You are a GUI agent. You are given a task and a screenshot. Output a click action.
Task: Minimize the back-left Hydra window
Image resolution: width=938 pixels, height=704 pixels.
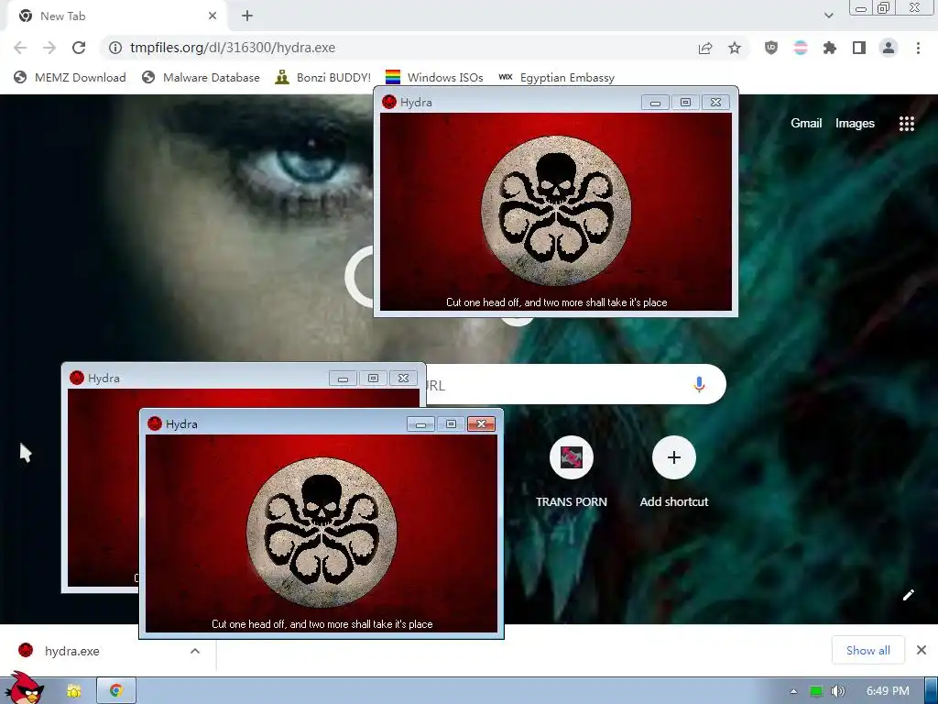pyautogui.click(x=343, y=379)
